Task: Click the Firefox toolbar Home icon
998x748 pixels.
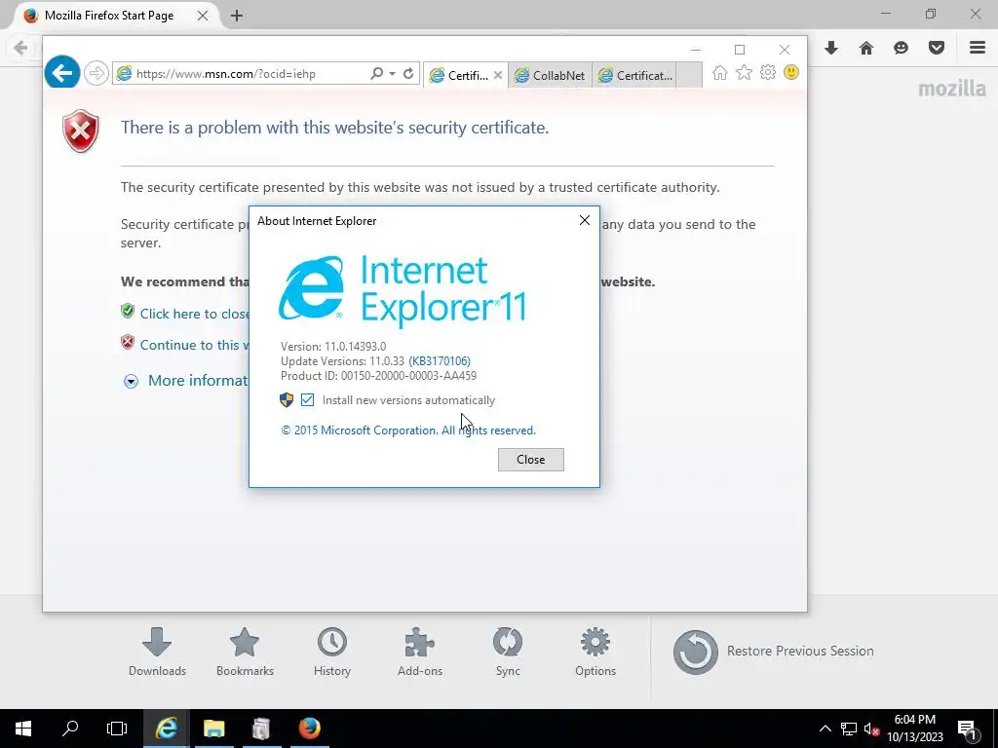Action: pyautogui.click(x=866, y=48)
